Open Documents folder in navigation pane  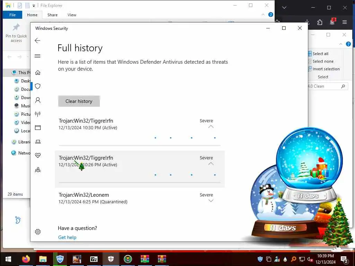22,89
